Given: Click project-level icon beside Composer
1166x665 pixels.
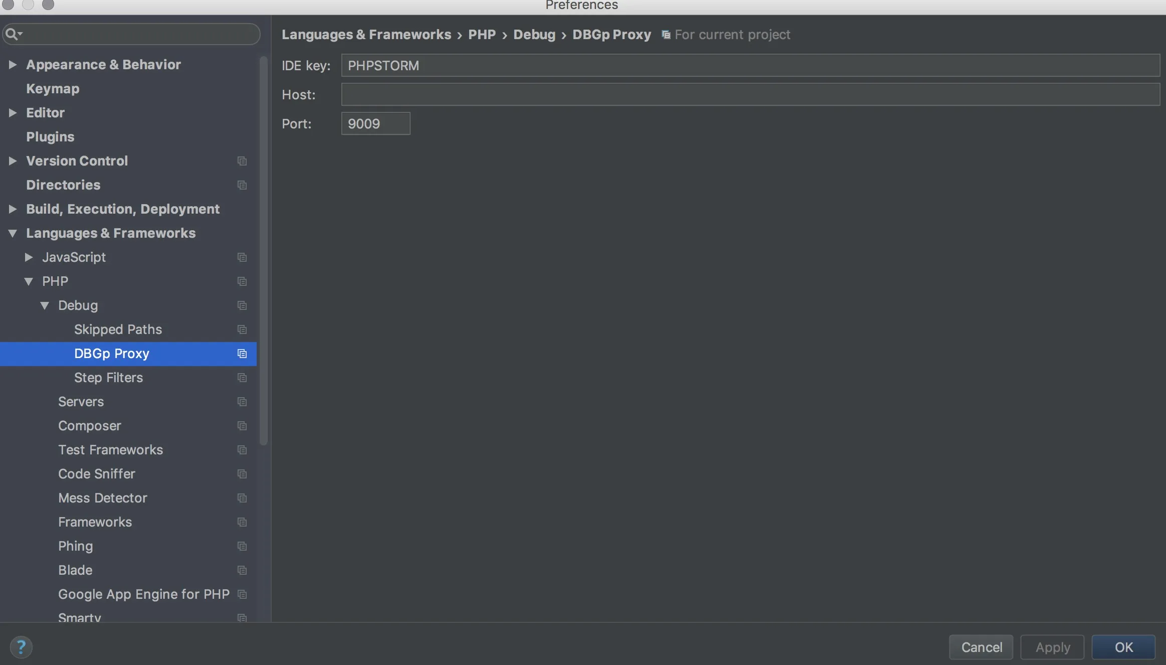Looking at the screenshot, I should pyautogui.click(x=242, y=426).
